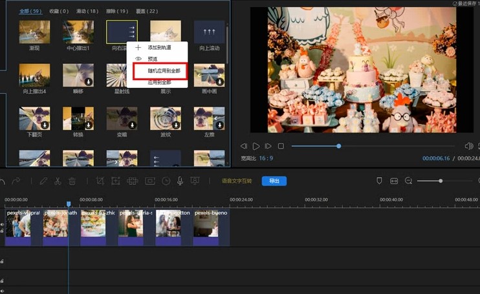Screen dimensions: 480x294
Task: Click the microphone voice-over icon
Action: click(180, 181)
